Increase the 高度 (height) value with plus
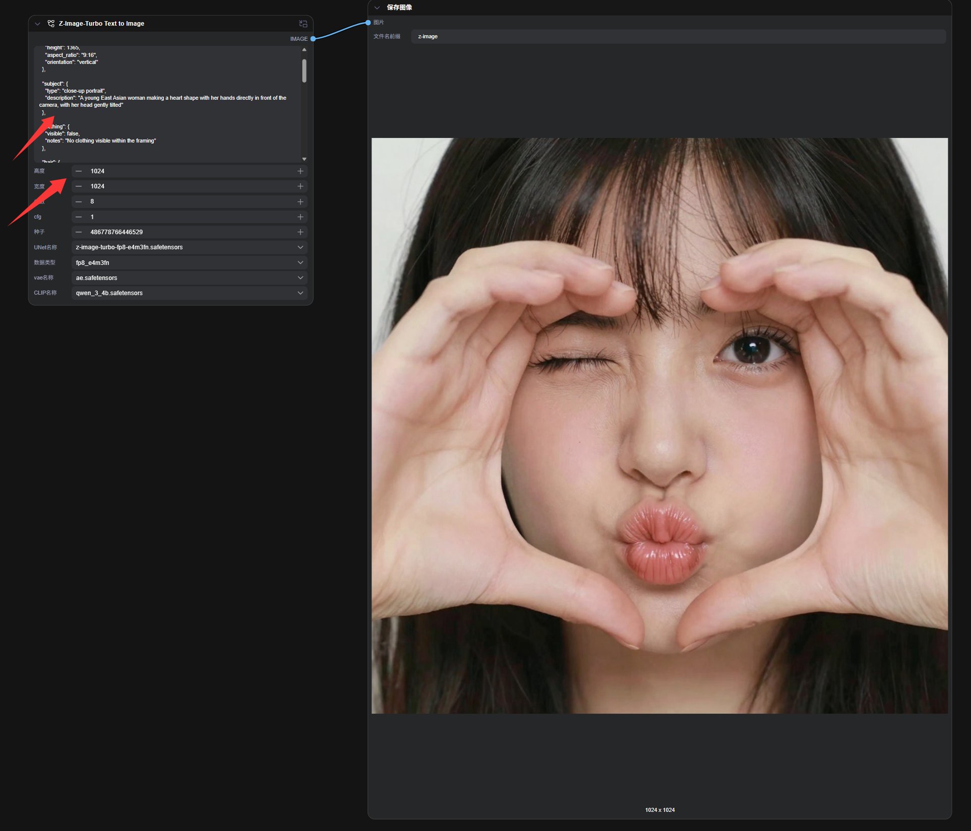 tap(300, 171)
